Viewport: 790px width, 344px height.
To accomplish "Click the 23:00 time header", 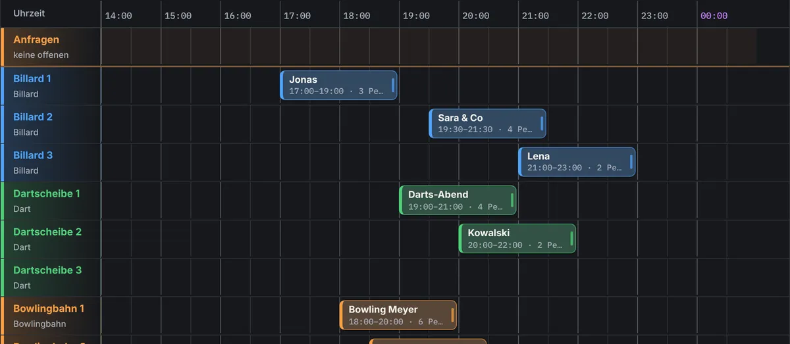I will coord(654,16).
